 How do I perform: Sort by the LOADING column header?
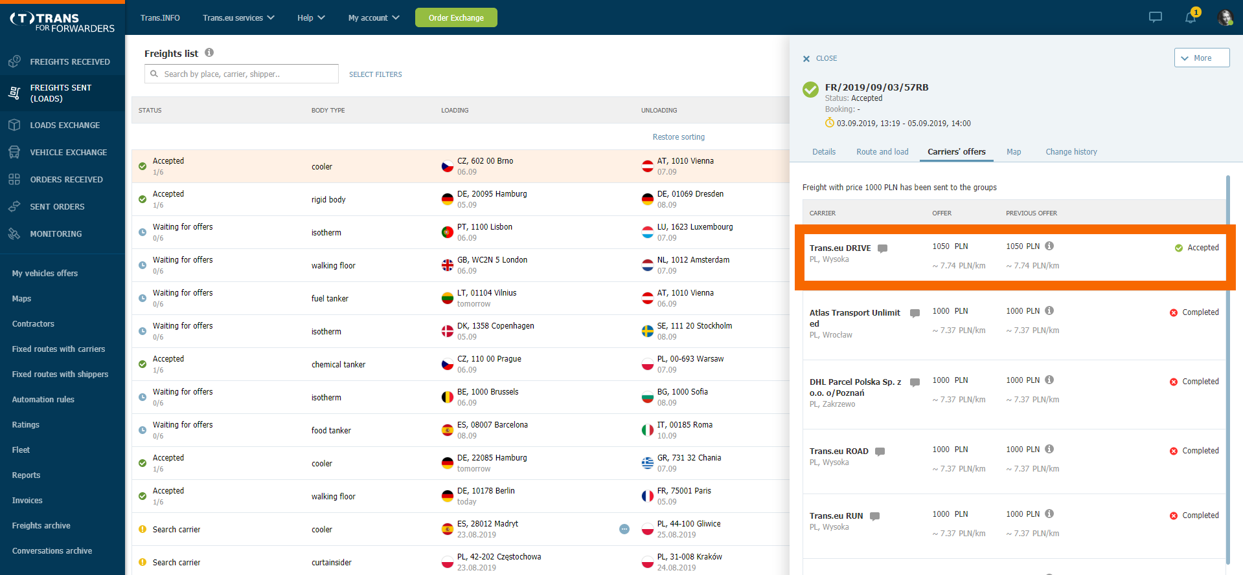(x=455, y=111)
